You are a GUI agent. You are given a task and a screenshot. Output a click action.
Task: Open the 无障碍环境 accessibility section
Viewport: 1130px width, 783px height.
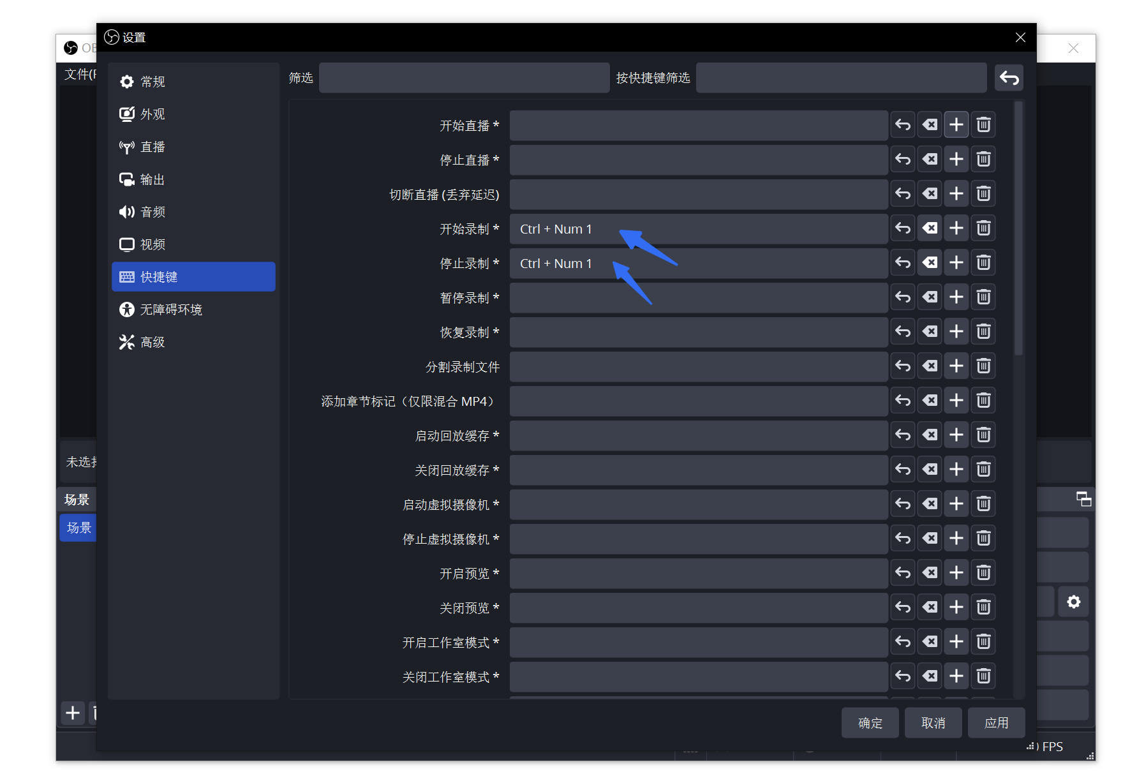(193, 309)
